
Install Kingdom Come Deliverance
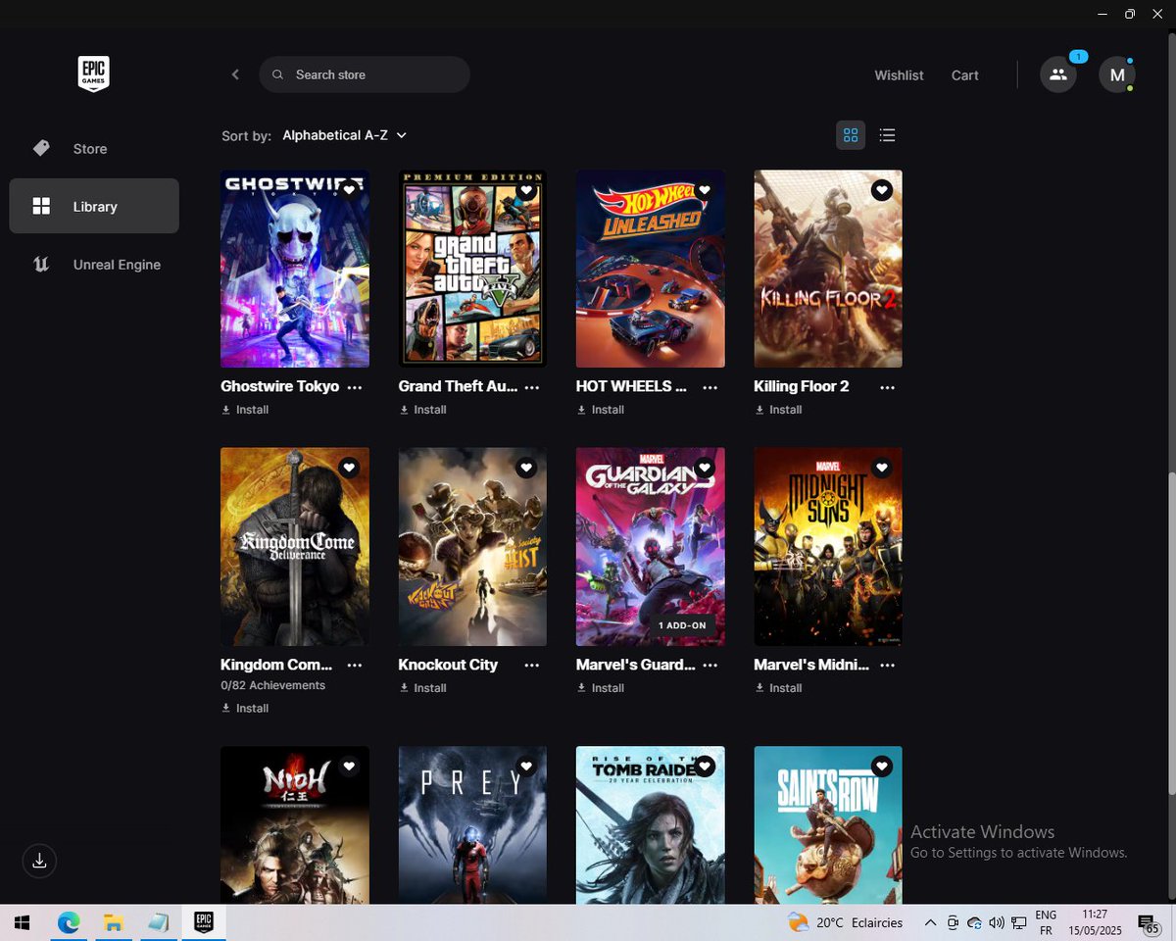coord(245,708)
